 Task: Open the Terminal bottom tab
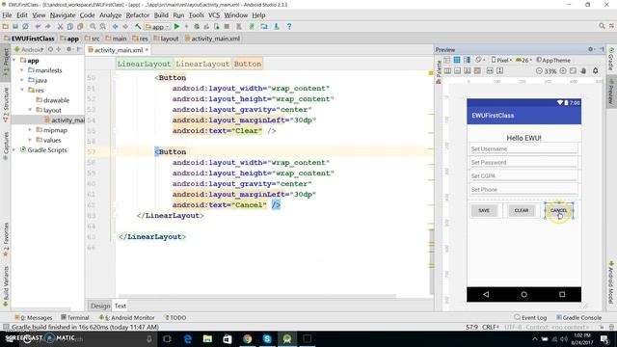(75, 317)
